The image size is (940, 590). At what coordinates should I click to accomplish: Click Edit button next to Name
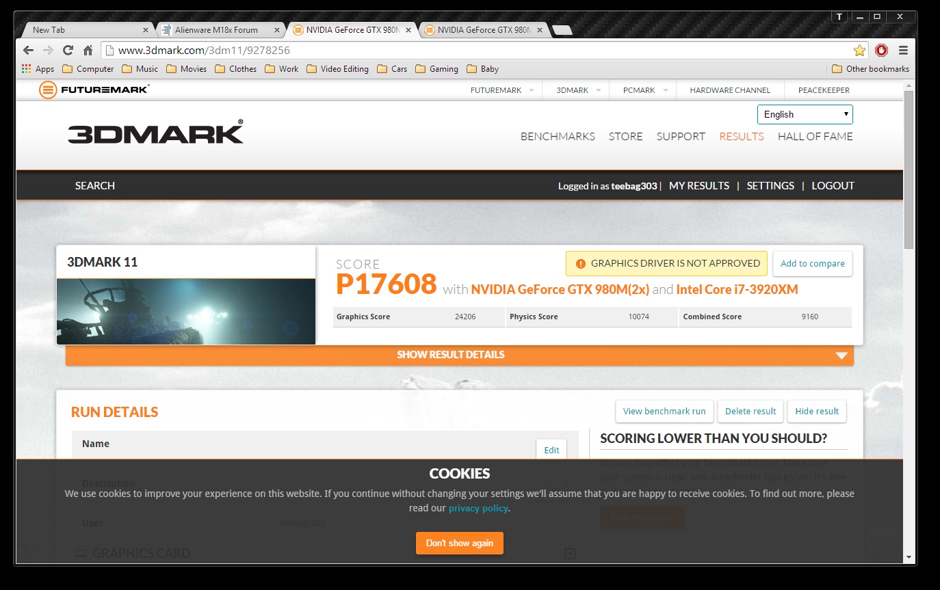(x=551, y=450)
